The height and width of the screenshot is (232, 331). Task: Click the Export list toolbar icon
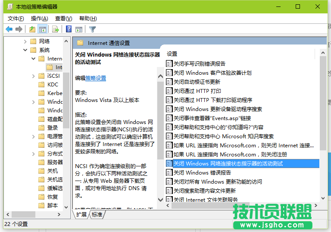coord(56,29)
